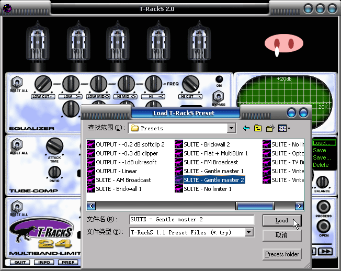Click the LOW CUT frequency knob
This screenshot has height=271, width=341.
43,84
